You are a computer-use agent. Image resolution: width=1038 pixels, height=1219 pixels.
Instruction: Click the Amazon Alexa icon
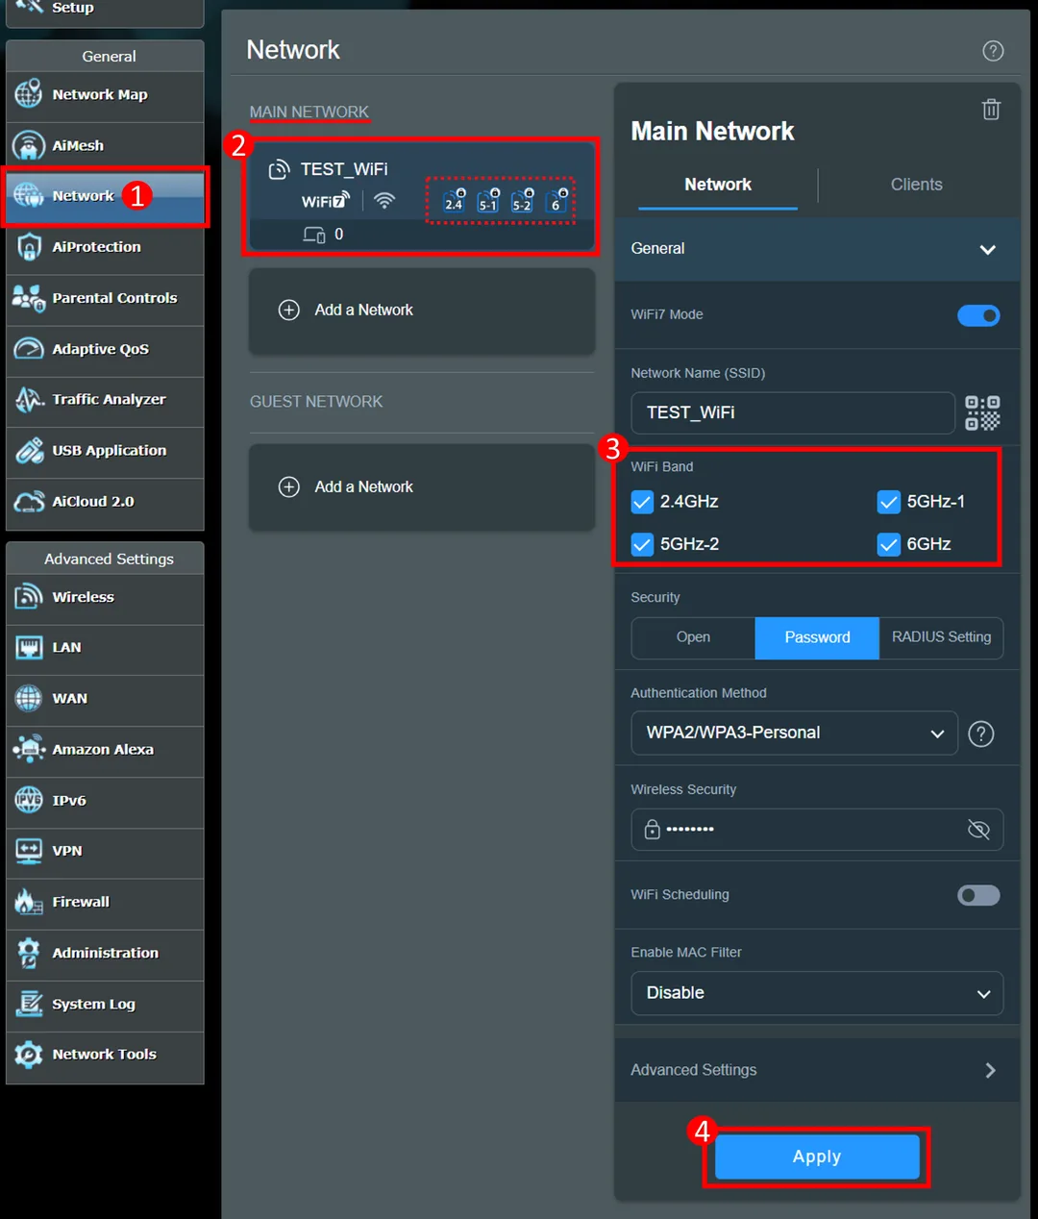click(x=29, y=749)
